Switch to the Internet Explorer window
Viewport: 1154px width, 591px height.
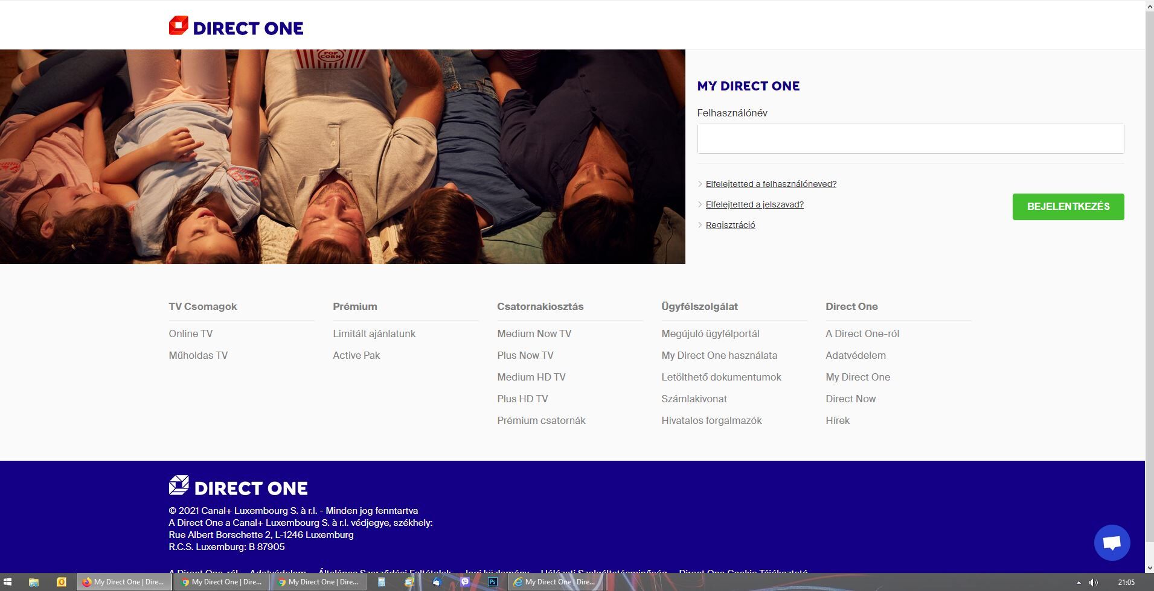(556, 582)
